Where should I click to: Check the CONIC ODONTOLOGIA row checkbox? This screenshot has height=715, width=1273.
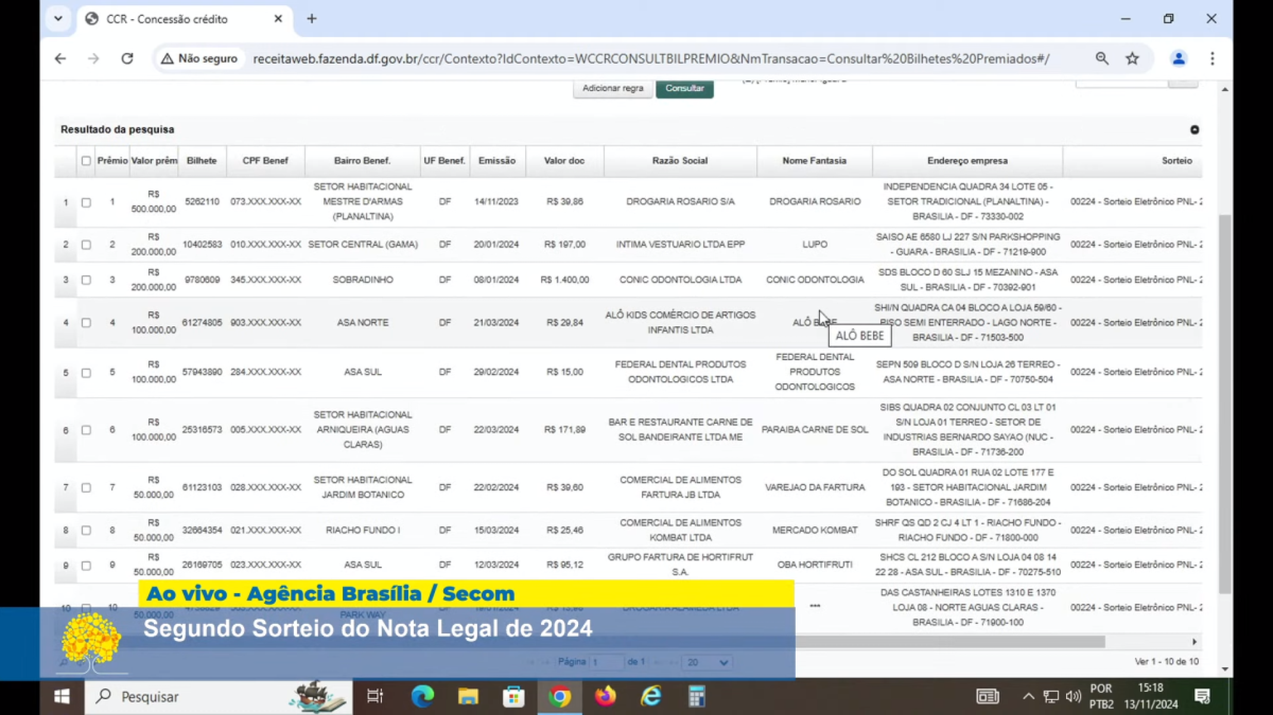86,280
